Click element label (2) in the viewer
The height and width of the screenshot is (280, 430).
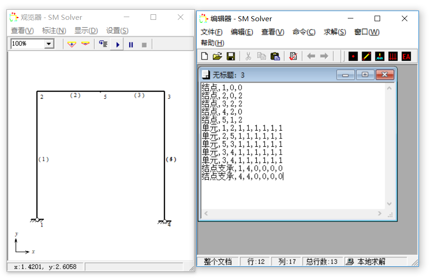point(75,95)
